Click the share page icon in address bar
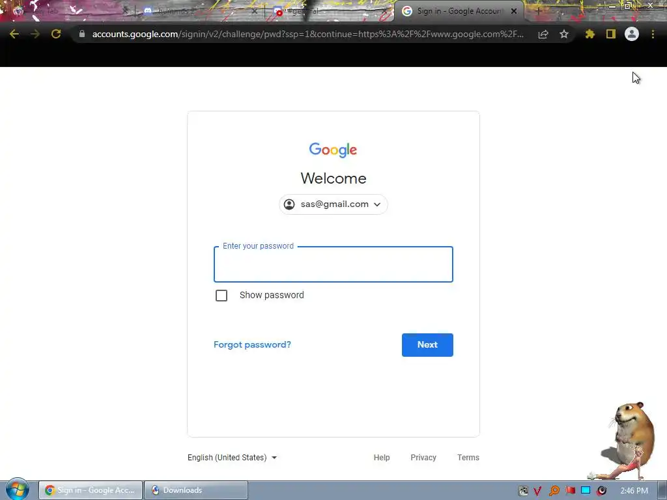Image resolution: width=667 pixels, height=500 pixels. tap(543, 34)
